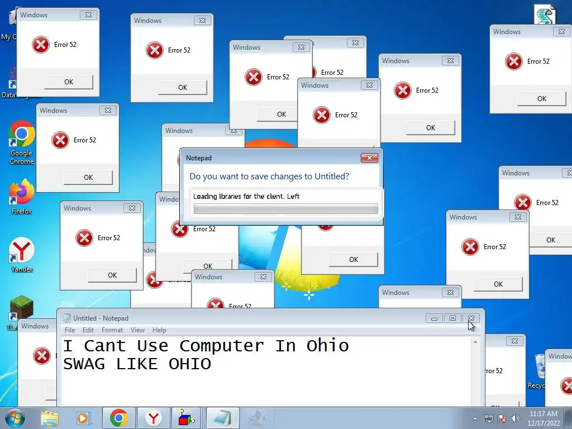The height and width of the screenshot is (429, 572).
Task: Click the faded taskbar icon beside Notepad
Action: 257,418
